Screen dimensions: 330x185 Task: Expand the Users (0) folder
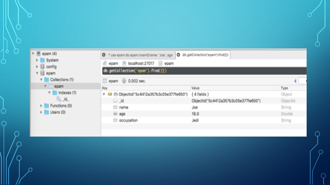click(41, 112)
